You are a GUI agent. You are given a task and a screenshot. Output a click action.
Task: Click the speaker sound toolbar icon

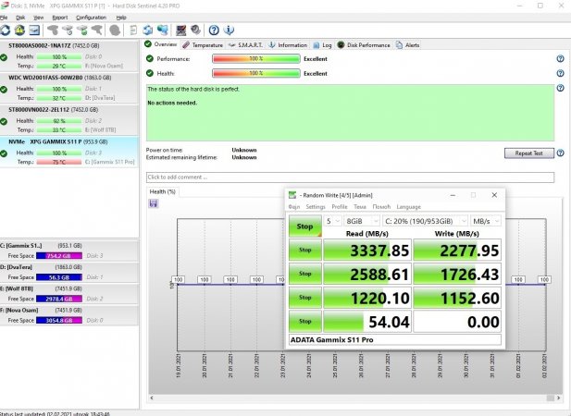[x=195, y=31]
